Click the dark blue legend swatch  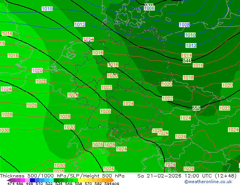pos(32,180)
